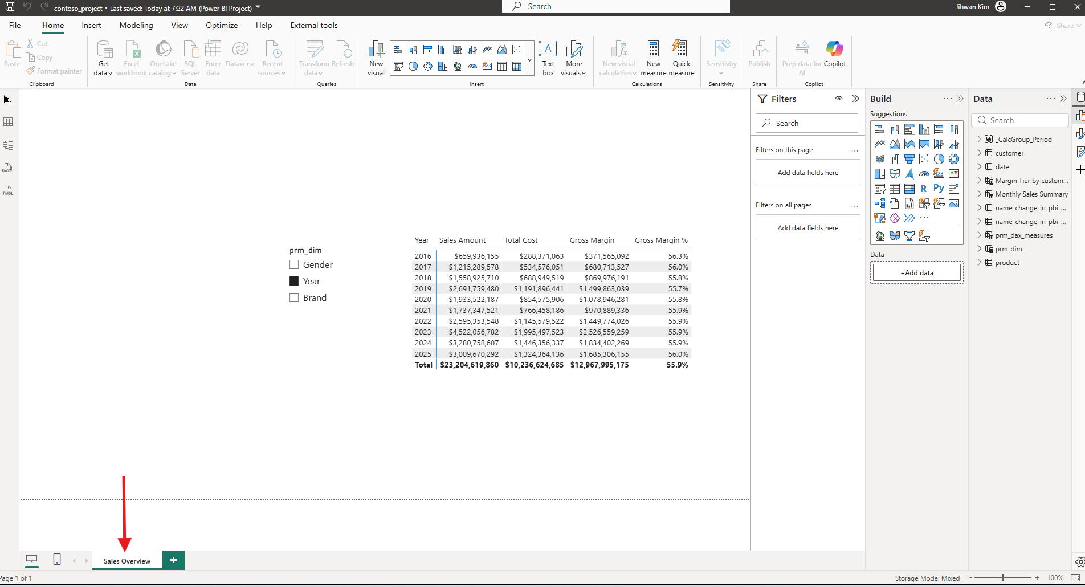1085x587 pixels.
Task: Switch to Table view icon
Action: click(x=8, y=122)
